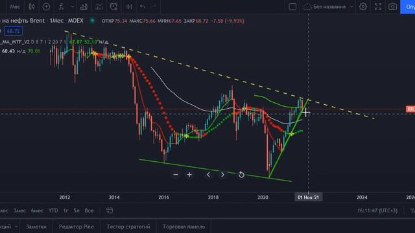Zoom out with the minus button

[x=176, y=175]
